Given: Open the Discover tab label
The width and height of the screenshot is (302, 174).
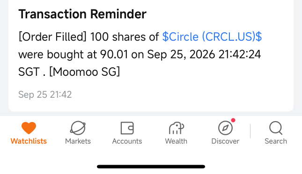Looking at the screenshot, I should point(225,141).
